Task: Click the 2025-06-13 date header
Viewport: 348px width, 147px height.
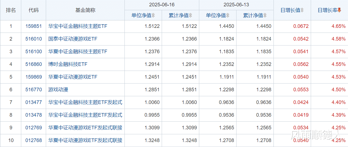Action: (236, 5)
